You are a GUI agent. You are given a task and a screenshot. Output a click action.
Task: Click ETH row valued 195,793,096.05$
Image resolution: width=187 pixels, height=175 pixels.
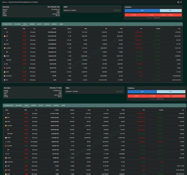point(92,32)
